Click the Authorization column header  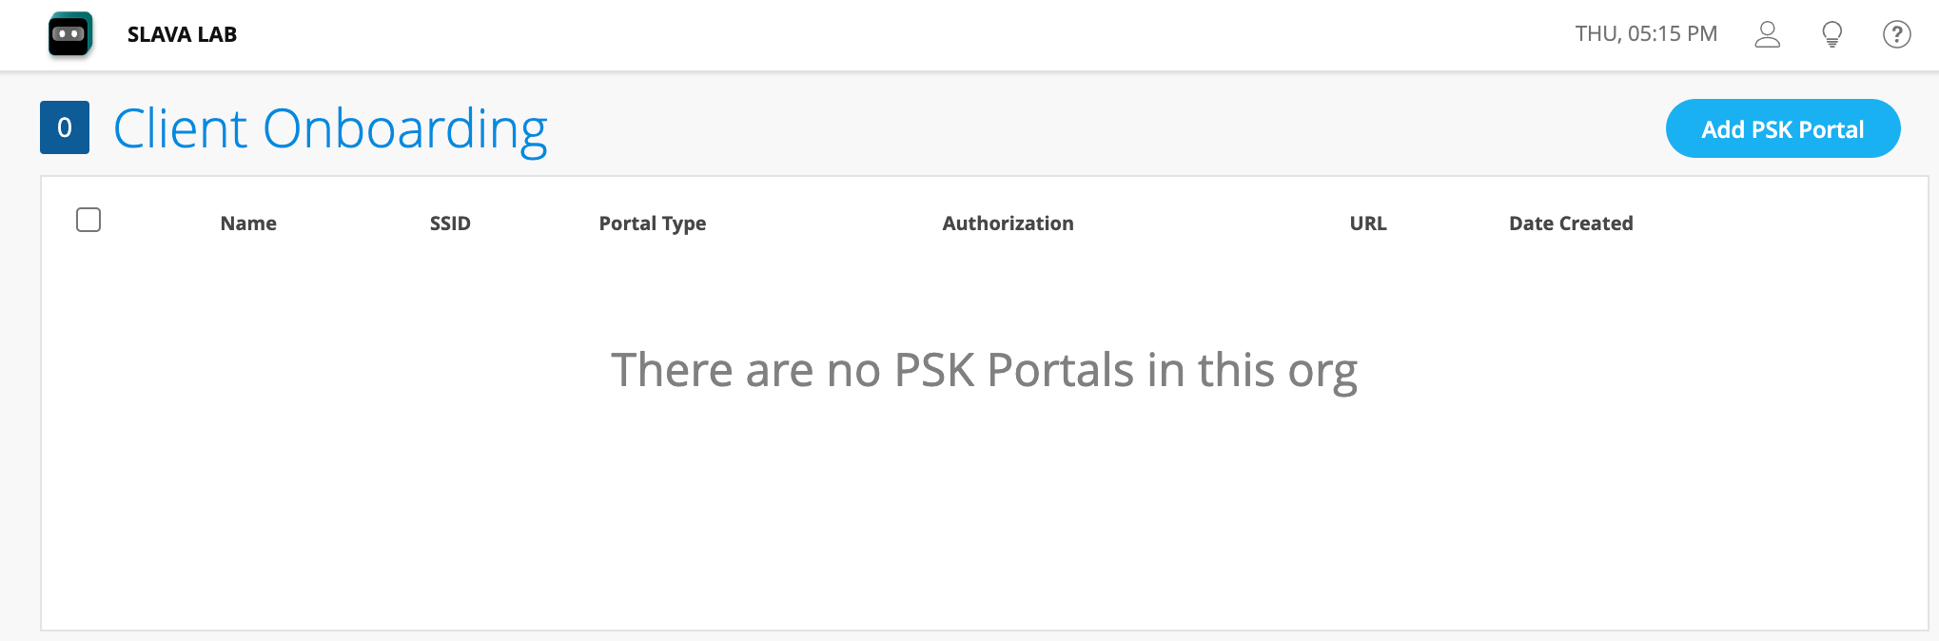coord(1008,223)
